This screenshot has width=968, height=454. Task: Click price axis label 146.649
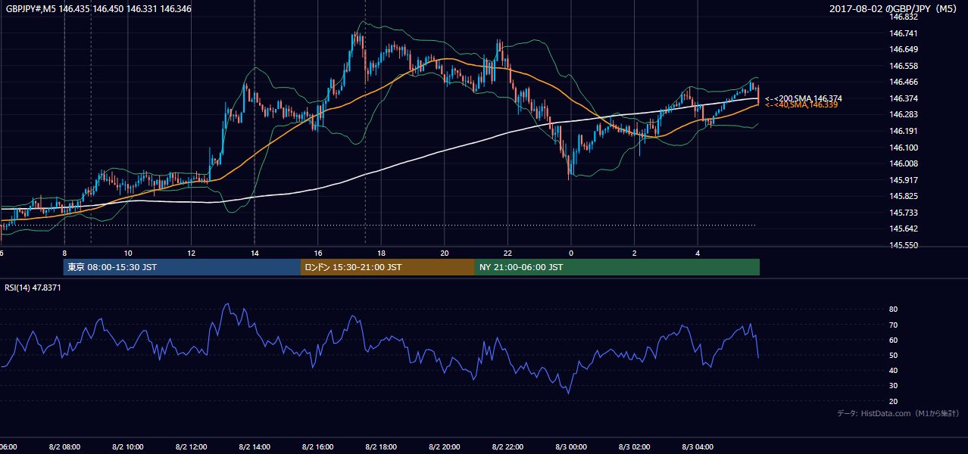click(903, 50)
